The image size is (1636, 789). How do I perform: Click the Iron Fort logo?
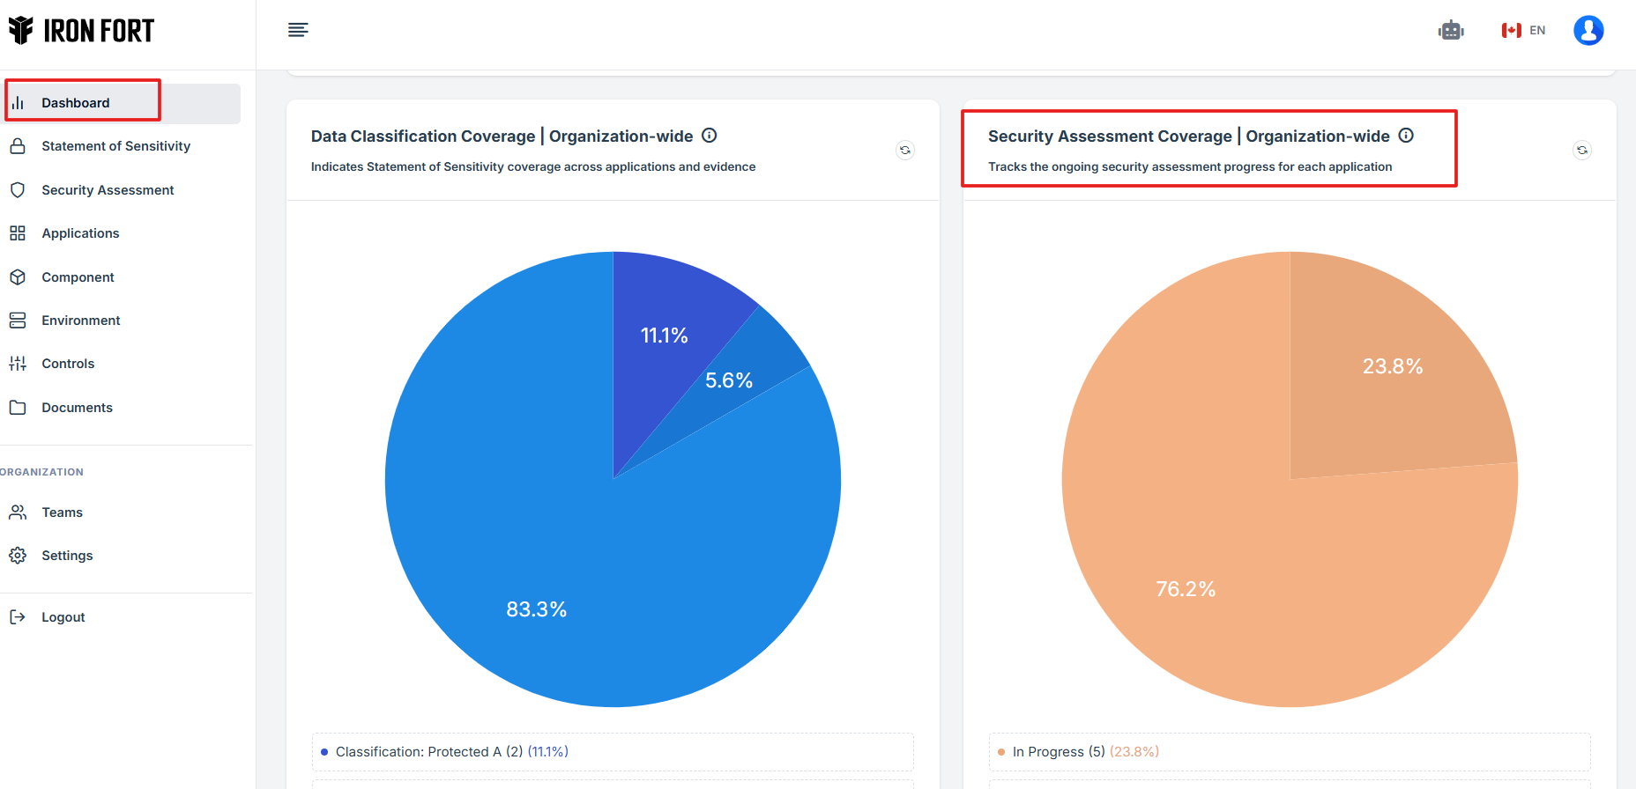(81, 31)
